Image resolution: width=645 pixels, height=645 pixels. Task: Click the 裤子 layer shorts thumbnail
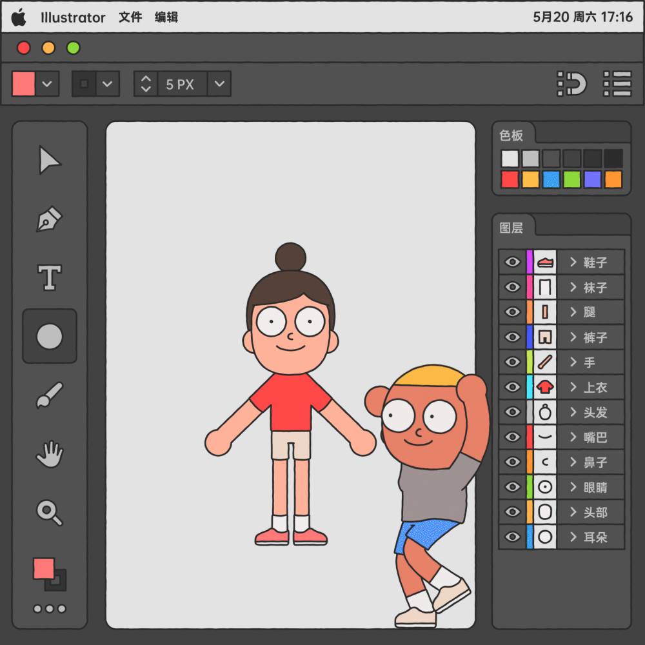(545, 337)
